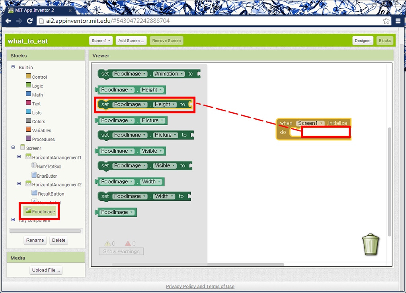Open the Screen1 dropdown button
406x293 pixels.
(101, 41)
